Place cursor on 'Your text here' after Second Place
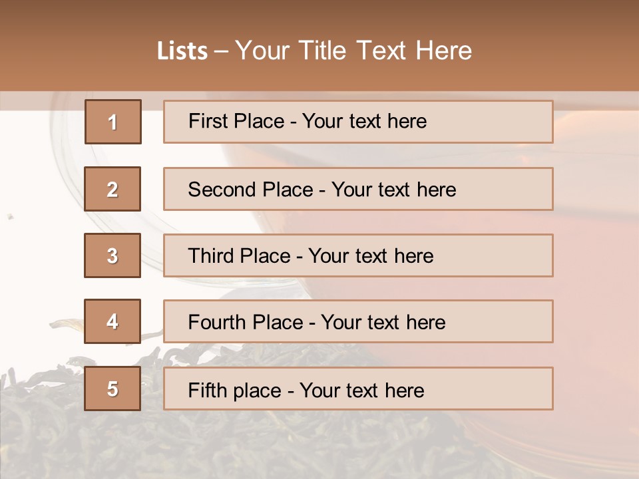The image size is (639, 479). click(393, 190)
